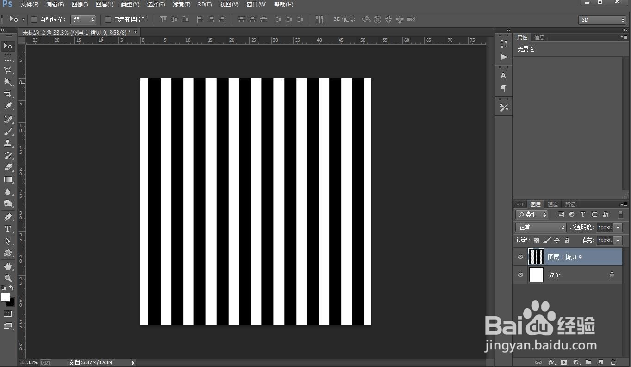The height and width of the screenshot is (367, 631).
Task: Select the Rectangular Marquee tool
Action: coord(8,58)
